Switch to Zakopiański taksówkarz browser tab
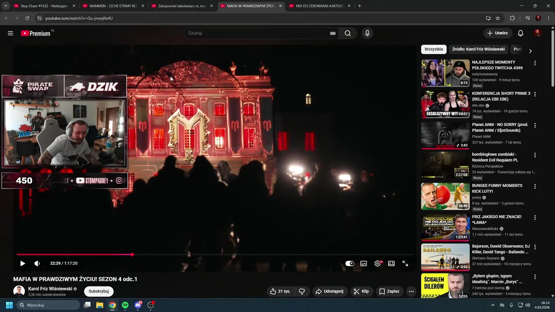 point(182,6)
